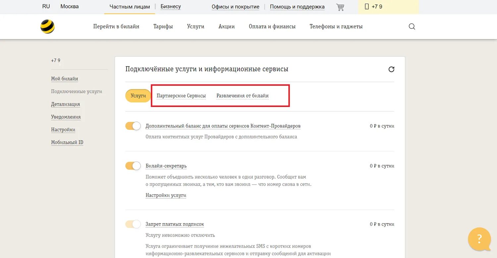This screenshot has width=497, height=258.
Task: Open Офисы и покрытие link
Action: point(236,7)
